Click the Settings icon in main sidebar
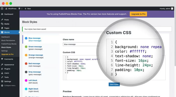The height and width of the screenshot is (97, 176). click(x=2, y=81)
